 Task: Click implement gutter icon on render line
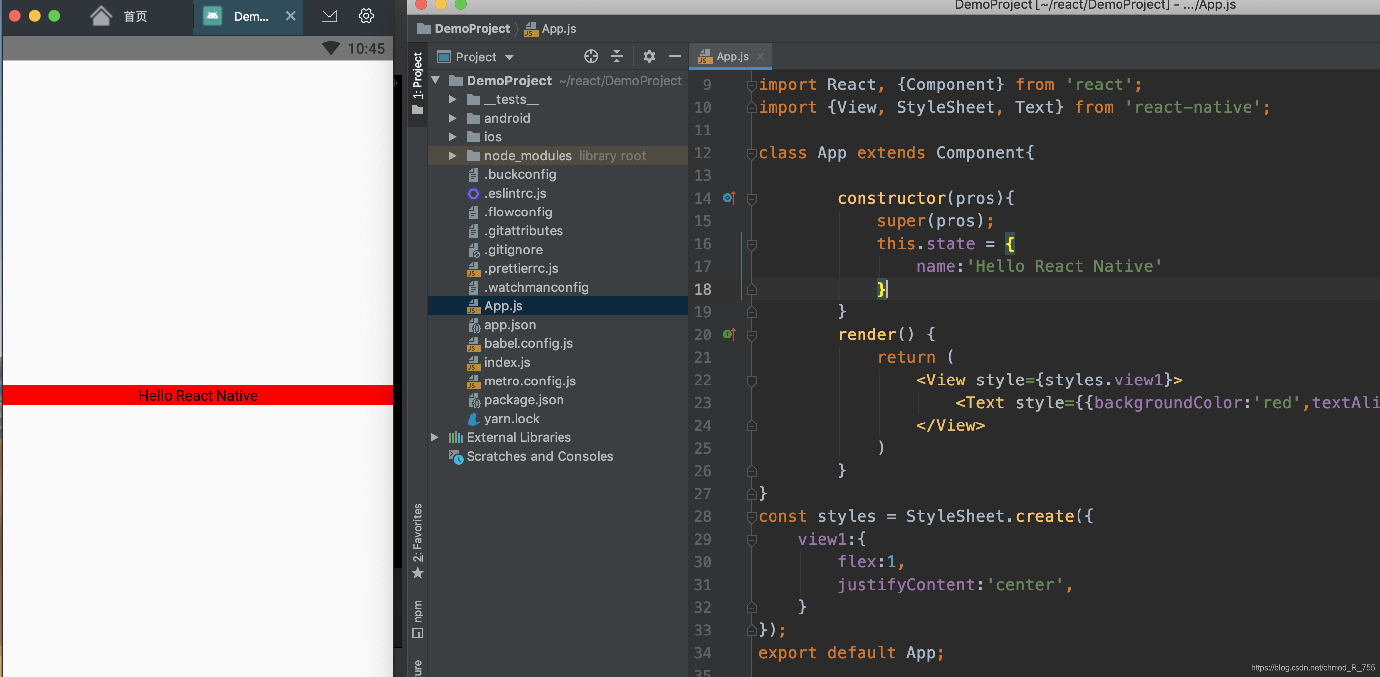[729, 335]
